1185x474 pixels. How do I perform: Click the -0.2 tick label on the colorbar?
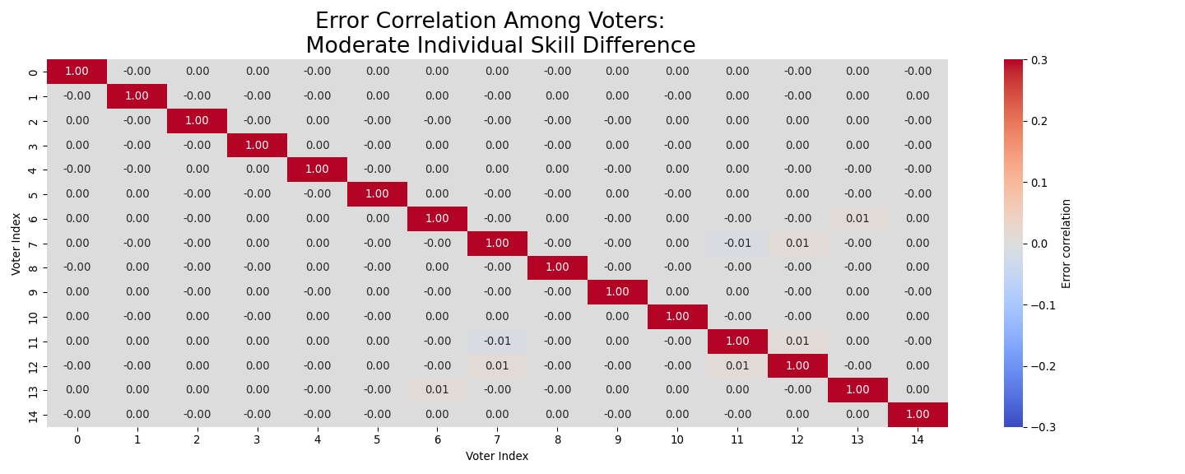(1040, 366)
